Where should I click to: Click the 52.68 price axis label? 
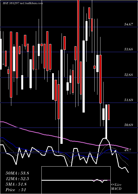[129, 75]
